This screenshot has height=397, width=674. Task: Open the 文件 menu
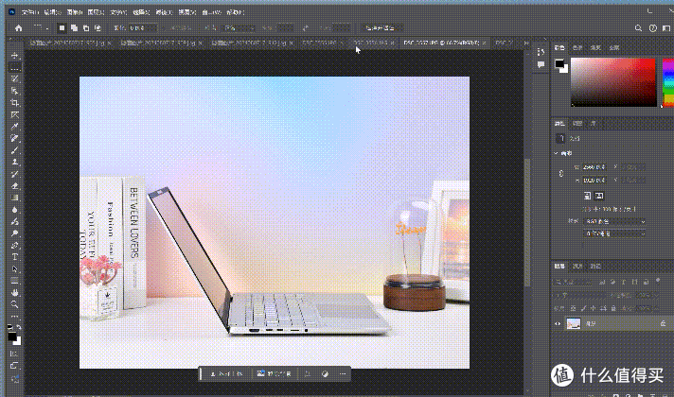click(30, 12)
